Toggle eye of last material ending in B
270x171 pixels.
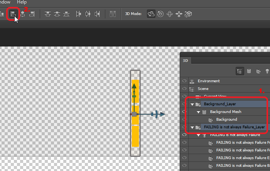(x=184, y=165)
